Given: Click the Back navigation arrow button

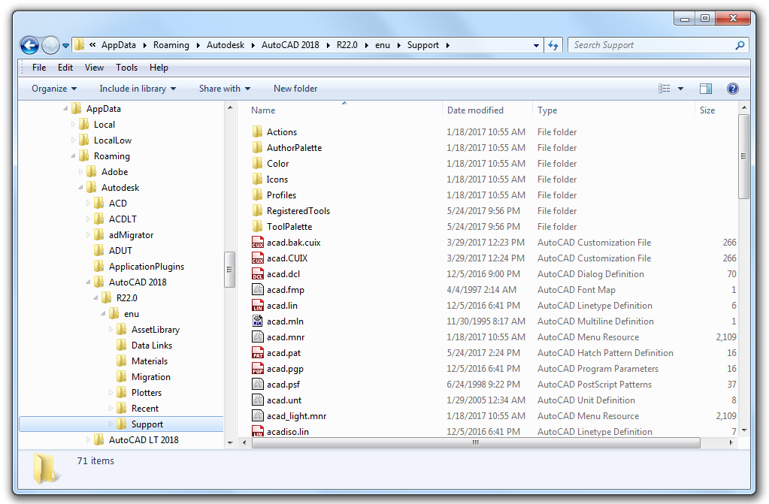Looking at the screenshot, I should 29,46.
